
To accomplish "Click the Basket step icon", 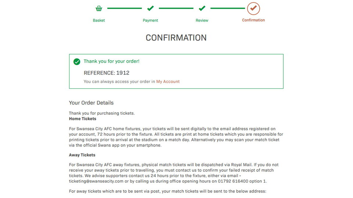I will click(99, 8).
